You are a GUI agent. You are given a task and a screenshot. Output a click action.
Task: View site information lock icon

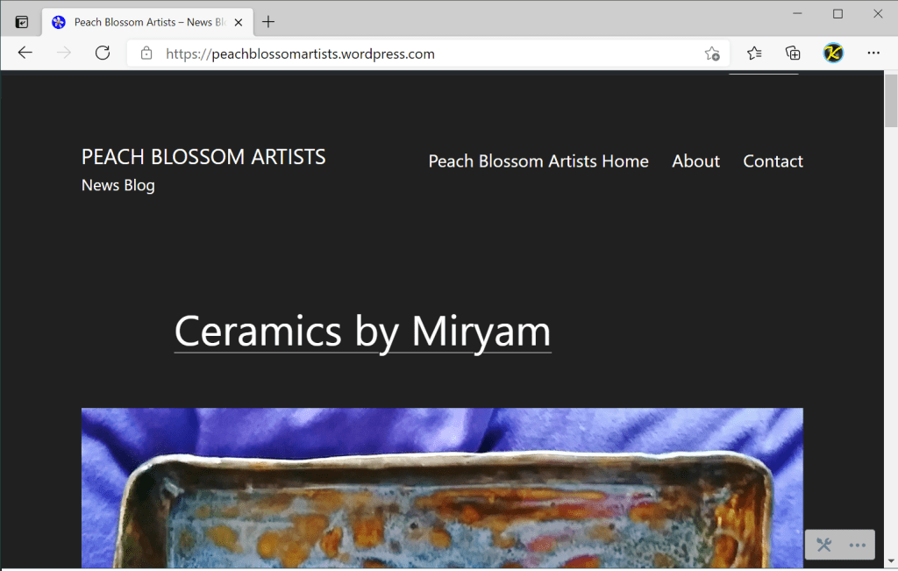pos(146,54)
